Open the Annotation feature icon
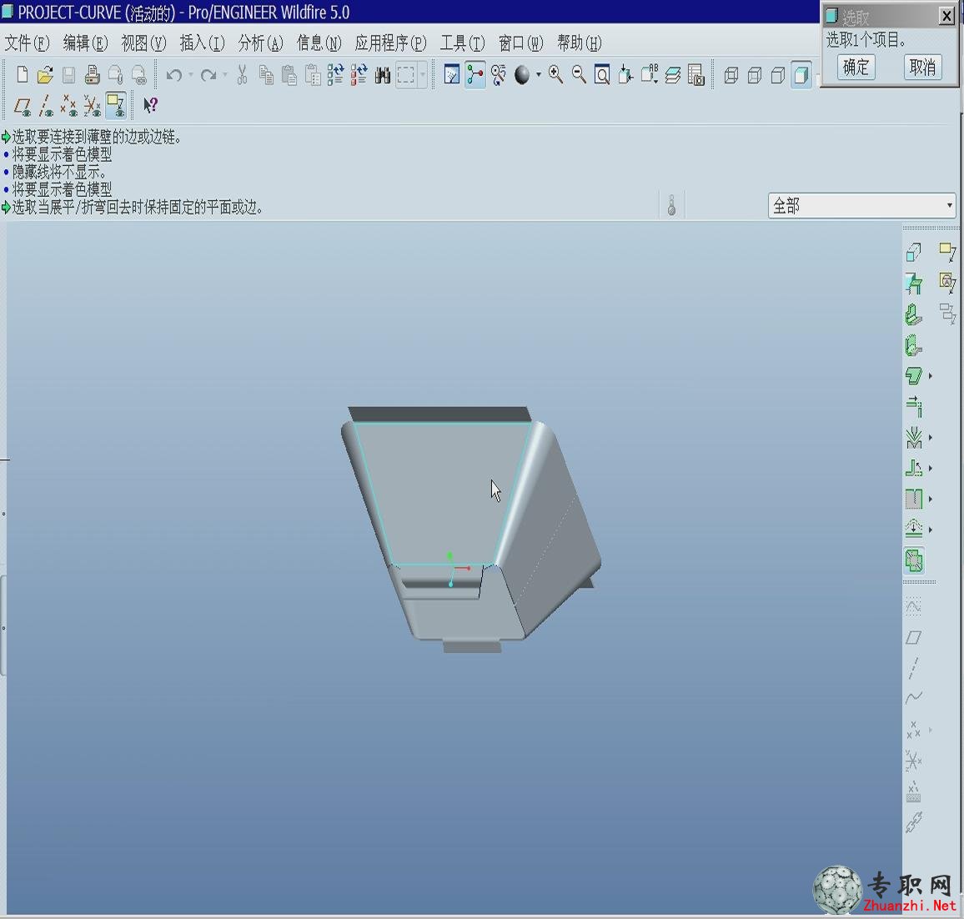 (947, 252)
